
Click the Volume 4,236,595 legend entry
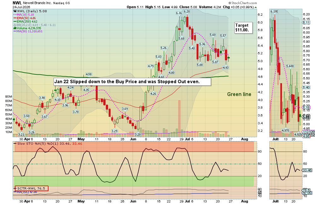tap(27, 28)
